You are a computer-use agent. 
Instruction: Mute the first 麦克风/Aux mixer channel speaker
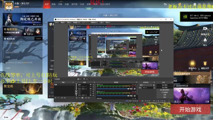[x=131, y=89]
